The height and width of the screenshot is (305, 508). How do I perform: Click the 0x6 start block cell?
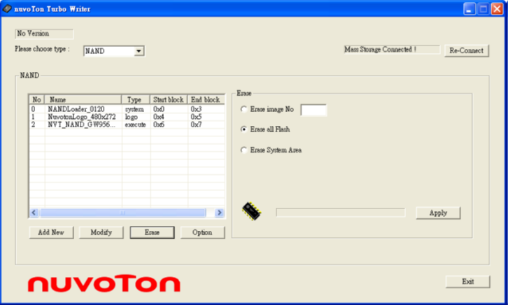coord(159,125)
